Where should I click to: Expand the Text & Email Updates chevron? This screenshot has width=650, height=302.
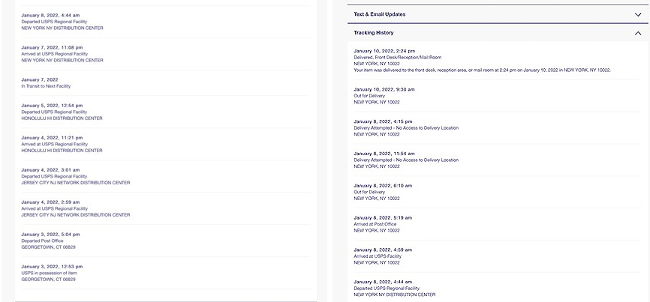point(637,14)
